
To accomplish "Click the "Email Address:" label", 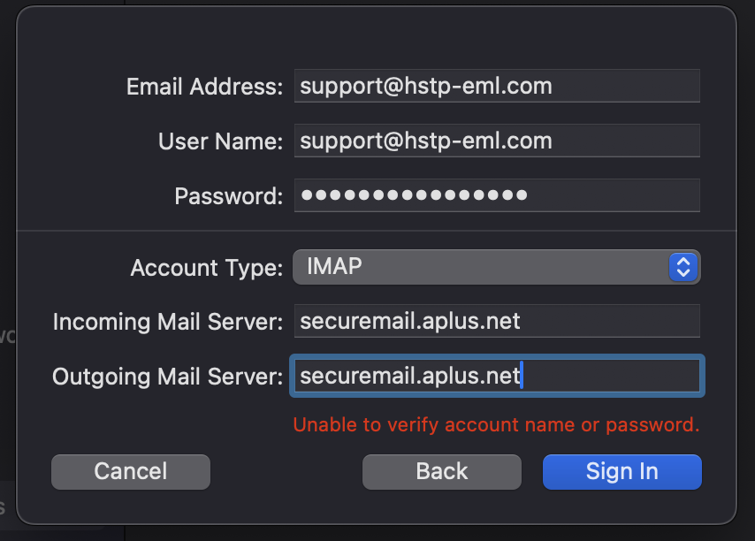I will pyautogui.click(x=204, y=87).
